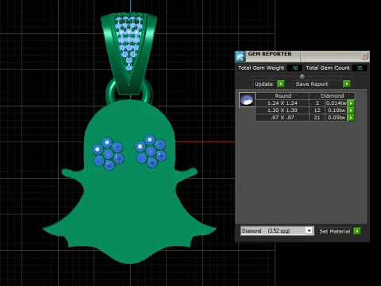Click the green arrow beside Set Material
This screenshot has height=286, width=381.
357,231
